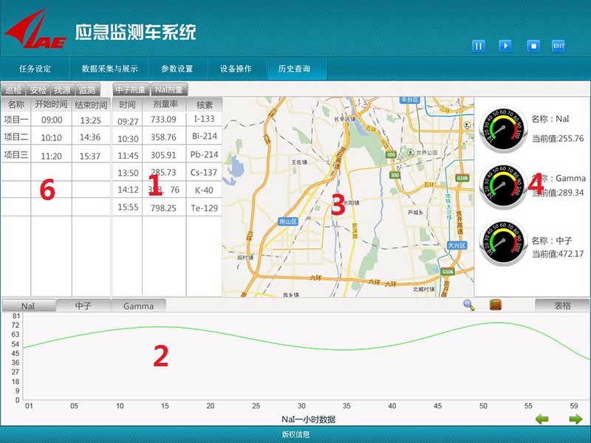
Task: Click the K-40 nuclide cell
Action: click(204, 190)
